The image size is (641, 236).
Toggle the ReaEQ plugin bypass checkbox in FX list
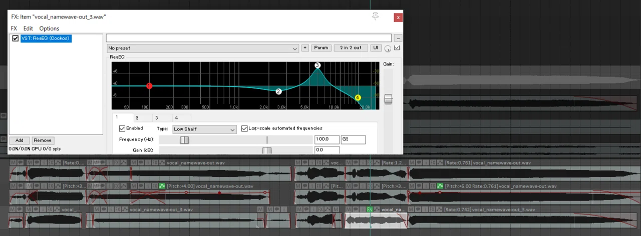pyautogui.click(x=16, y=38)
